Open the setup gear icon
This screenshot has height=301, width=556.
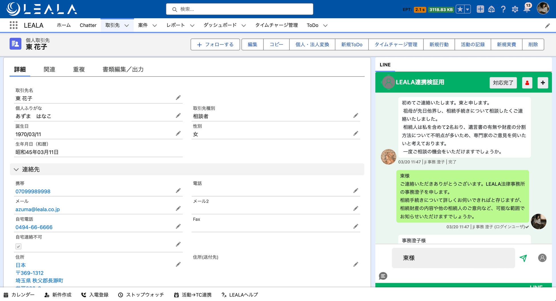pos(515,9)
